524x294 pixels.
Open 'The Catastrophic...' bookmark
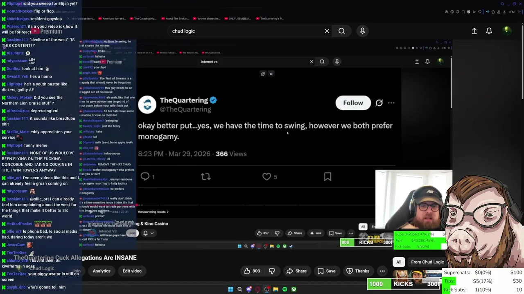pyautogui.click(x=143, y=18)
